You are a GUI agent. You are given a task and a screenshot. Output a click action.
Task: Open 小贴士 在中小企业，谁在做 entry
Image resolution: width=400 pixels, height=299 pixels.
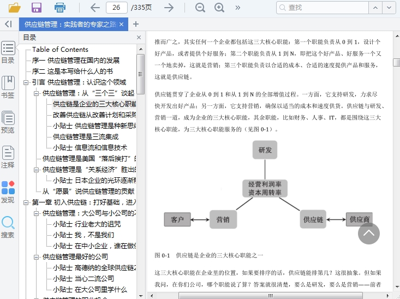94,246
